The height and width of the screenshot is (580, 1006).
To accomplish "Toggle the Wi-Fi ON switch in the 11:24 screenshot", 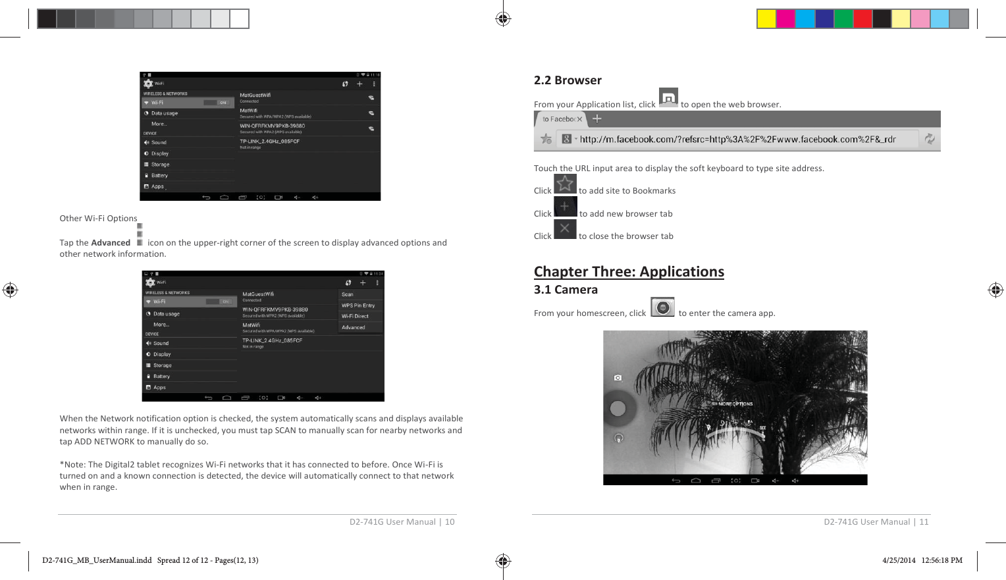I will [x=219, y=302].
